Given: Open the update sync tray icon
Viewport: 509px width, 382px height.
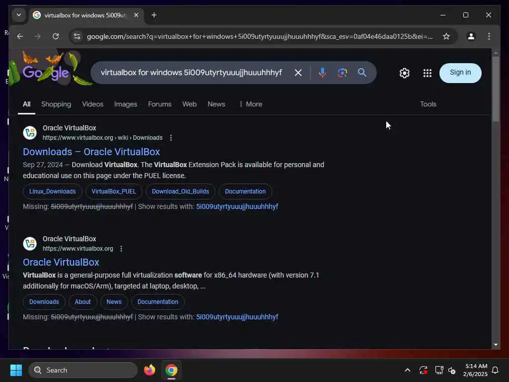Looking at the screenshot, I should (424, 370).
